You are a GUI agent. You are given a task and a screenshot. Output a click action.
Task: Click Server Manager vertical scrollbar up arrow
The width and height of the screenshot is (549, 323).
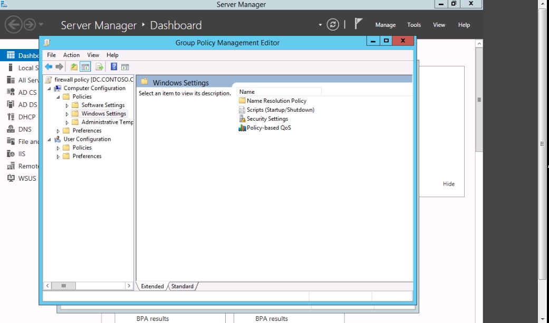click(x=479, y=43)
